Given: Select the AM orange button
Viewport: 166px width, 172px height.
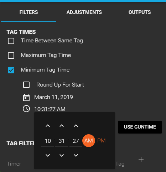Looking at the screenshot, I should tap(89, 141).
